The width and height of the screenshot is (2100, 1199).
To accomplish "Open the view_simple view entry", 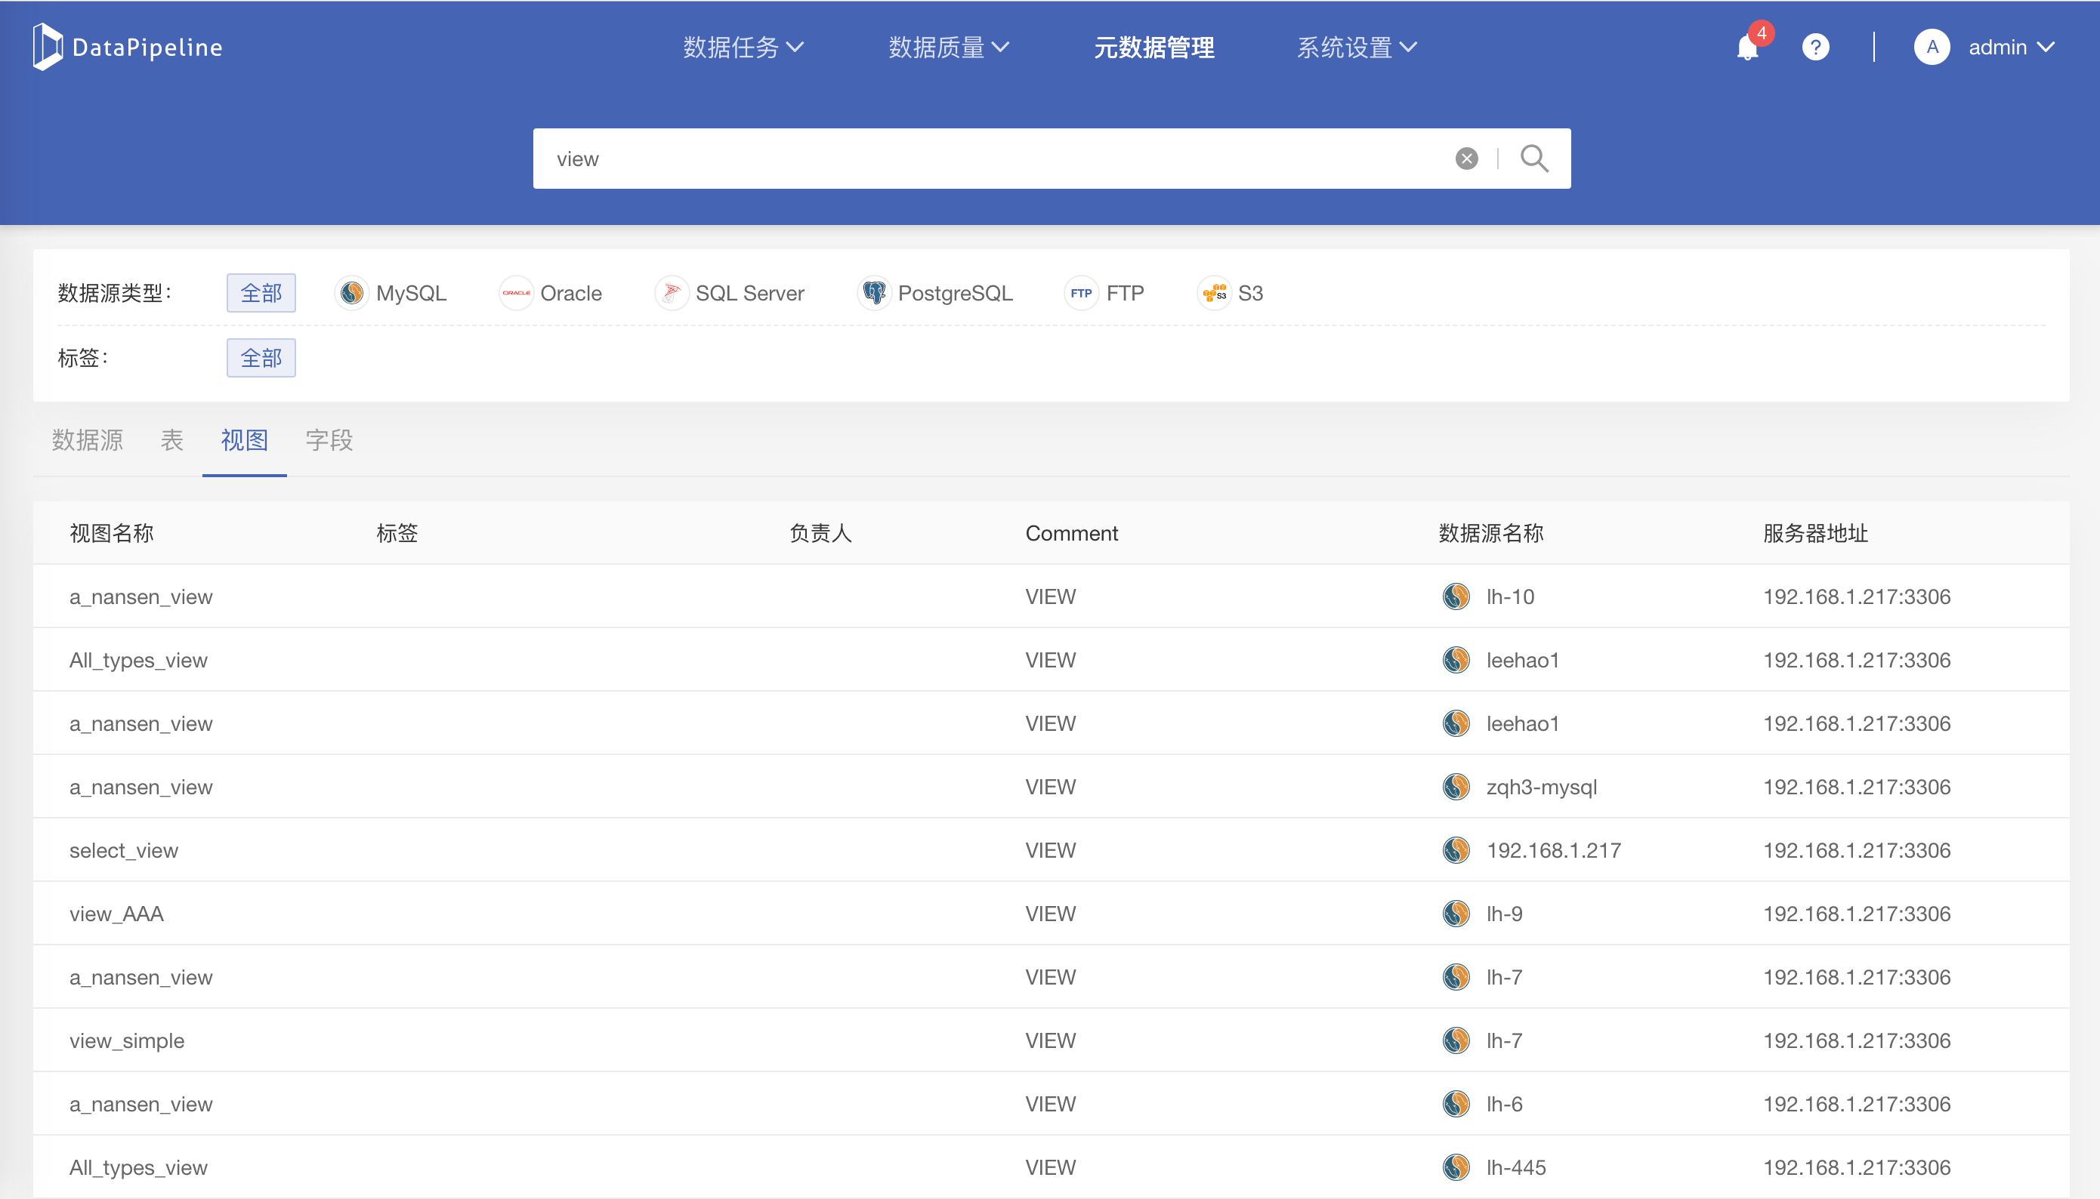I will coord(127,1041).
